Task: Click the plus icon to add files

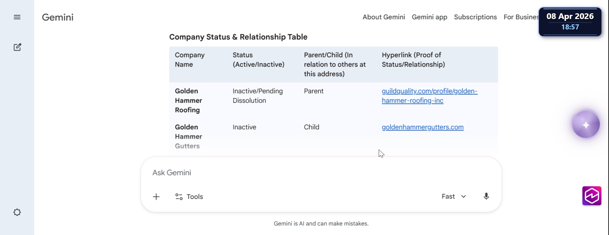Action: (x=156, y=197)
